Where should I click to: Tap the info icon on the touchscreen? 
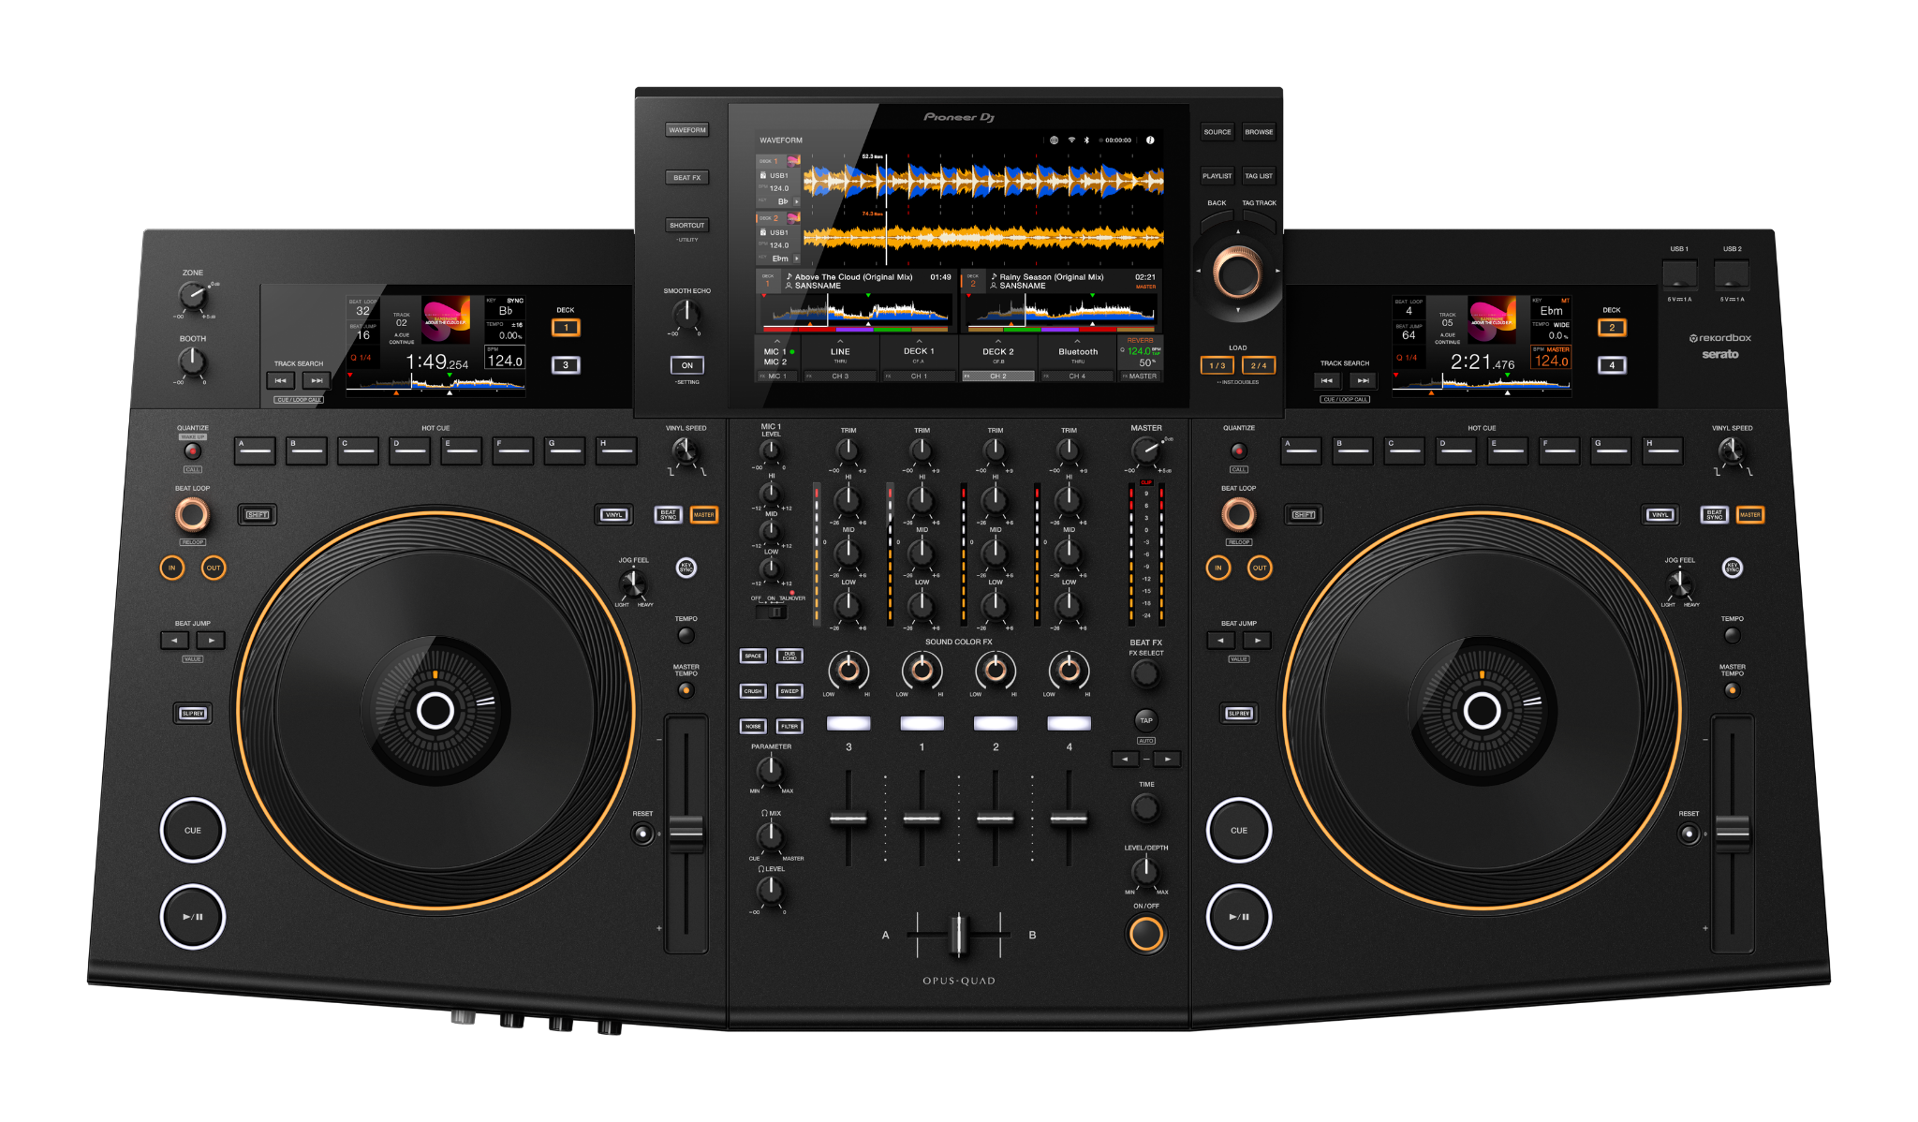click(1150, 140)
